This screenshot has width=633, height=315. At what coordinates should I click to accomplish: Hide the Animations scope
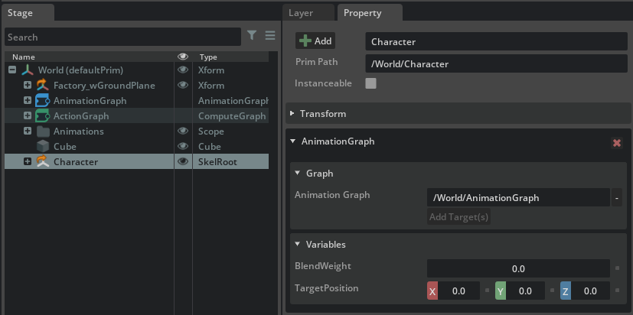click(183, 131)
